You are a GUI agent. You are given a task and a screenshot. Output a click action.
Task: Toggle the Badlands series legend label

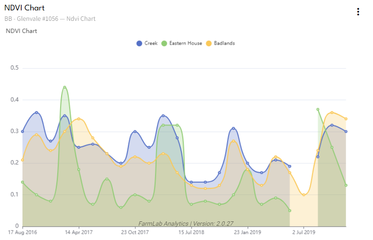click(x=224, y=43)
